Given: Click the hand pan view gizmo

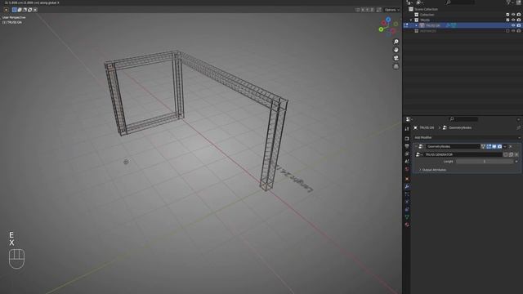Looking at the screenshot, I should click(x=396, y=50).
